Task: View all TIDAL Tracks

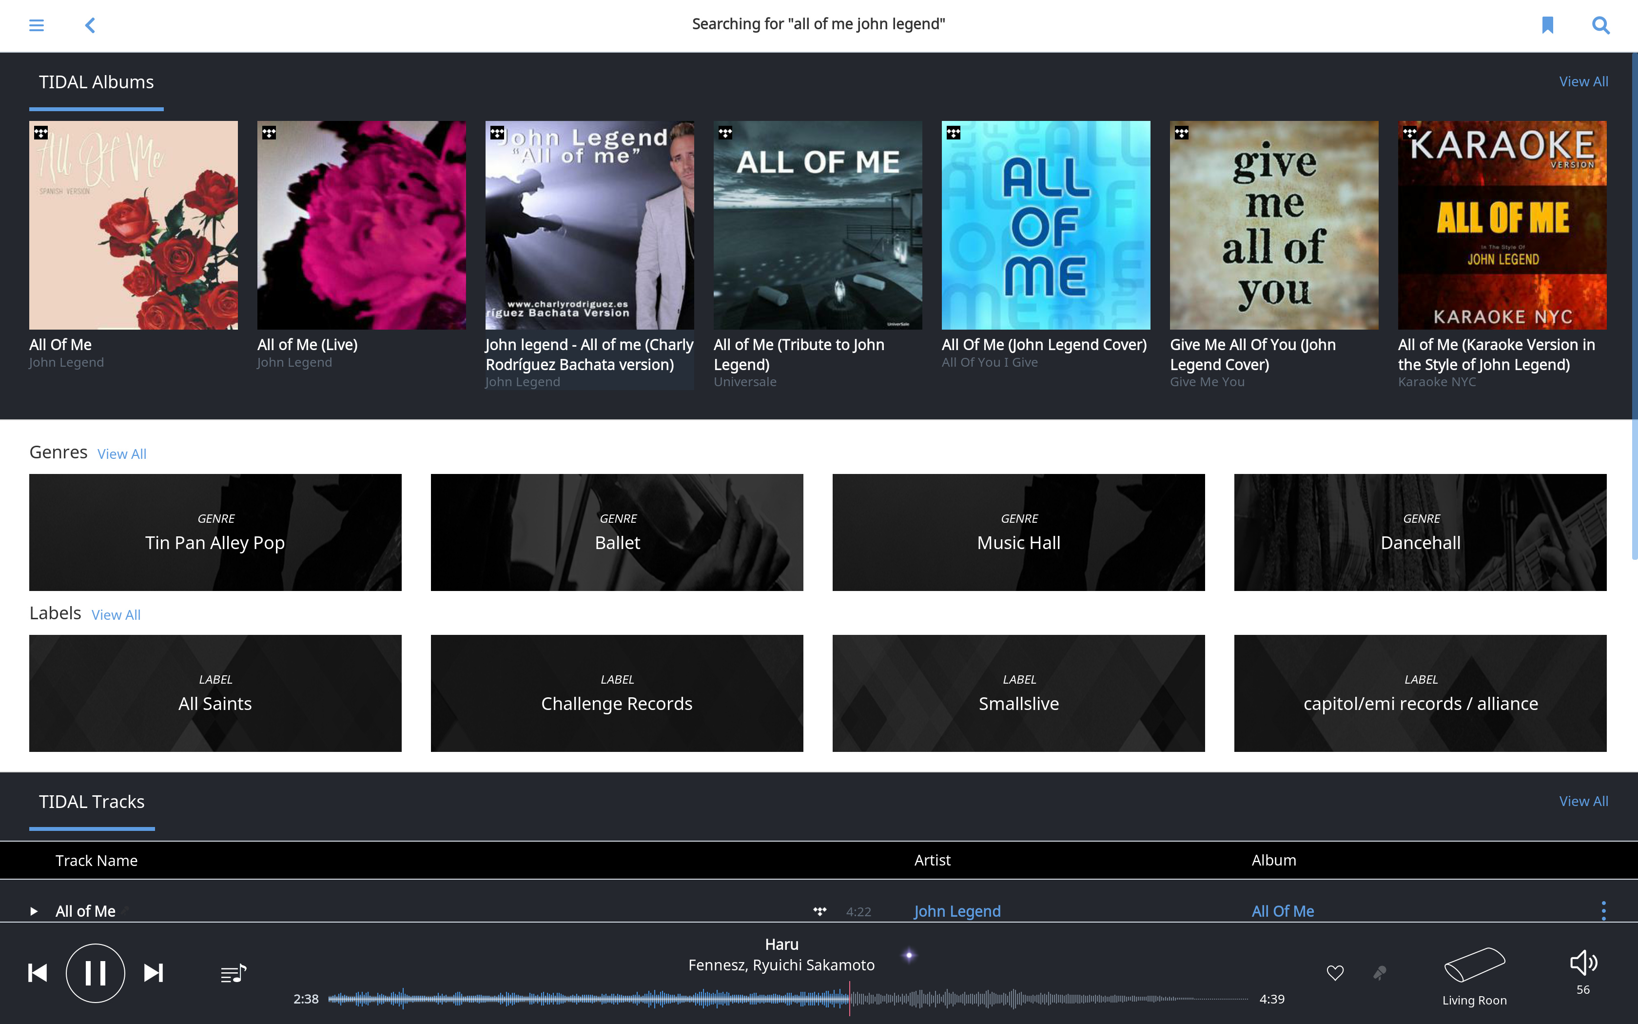Action: click(x=1583, y=801)
